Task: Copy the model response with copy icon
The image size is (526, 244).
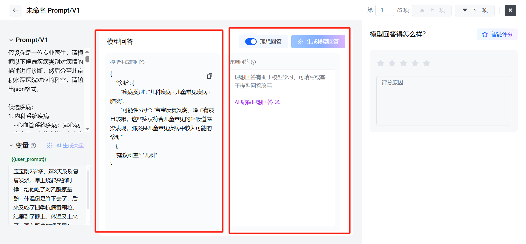Action: coord(210,76)
